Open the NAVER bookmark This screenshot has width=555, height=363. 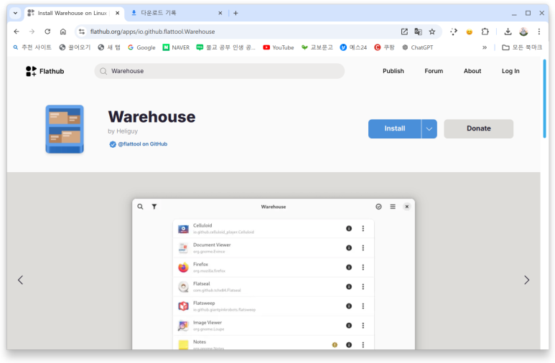(x=176, y=47)
